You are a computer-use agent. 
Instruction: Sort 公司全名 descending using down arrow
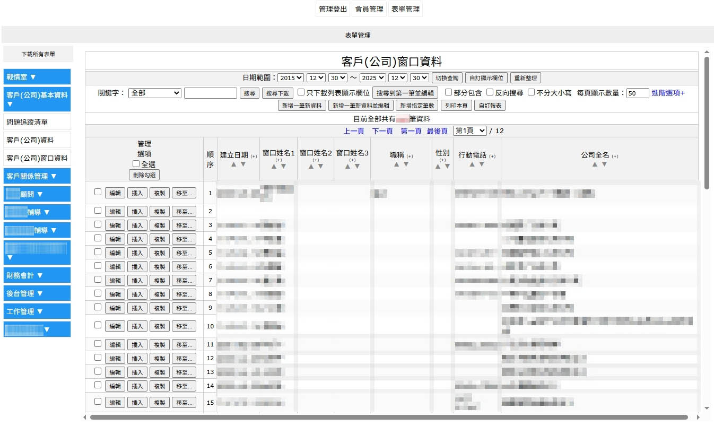(604, 164)
